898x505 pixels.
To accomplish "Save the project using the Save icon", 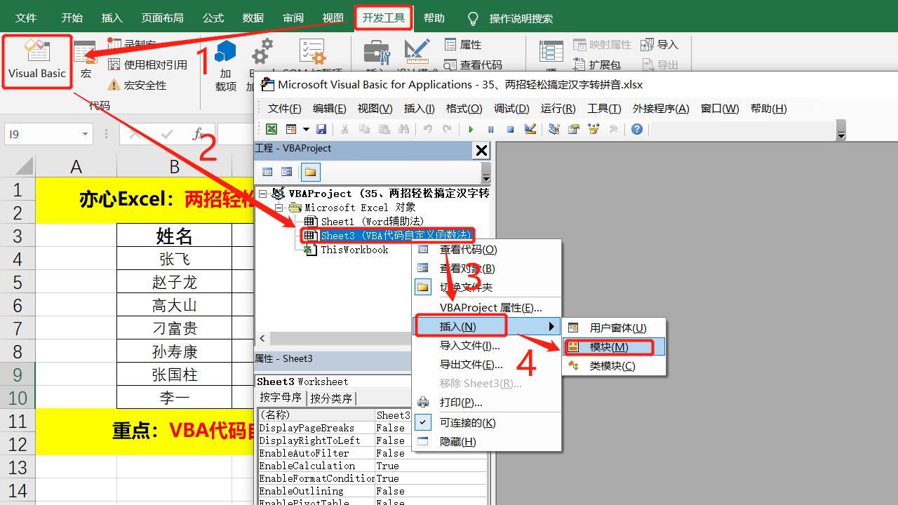I will tap(322, 129).
